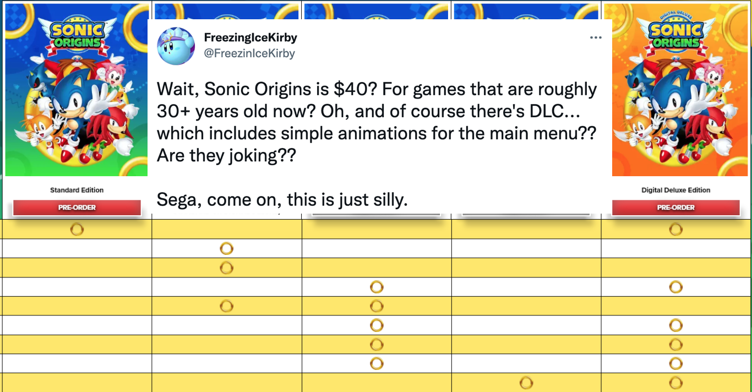Click the FreezingIceKirby display name
Screen dimensions: 752x392
249,37
